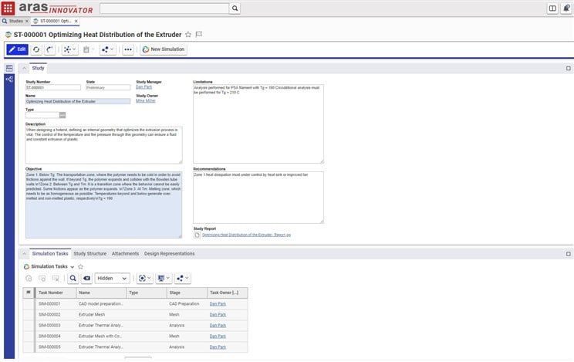Open the Design Representations tab
The image size is (574, 362).
tap(170, 253)
